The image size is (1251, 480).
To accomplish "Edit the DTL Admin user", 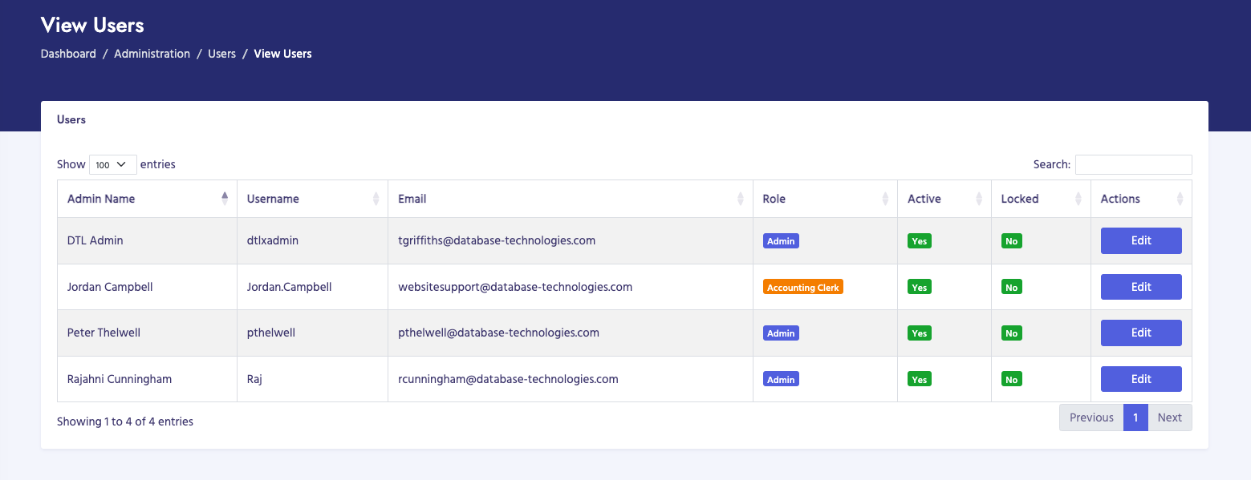I will point(1141,240).
